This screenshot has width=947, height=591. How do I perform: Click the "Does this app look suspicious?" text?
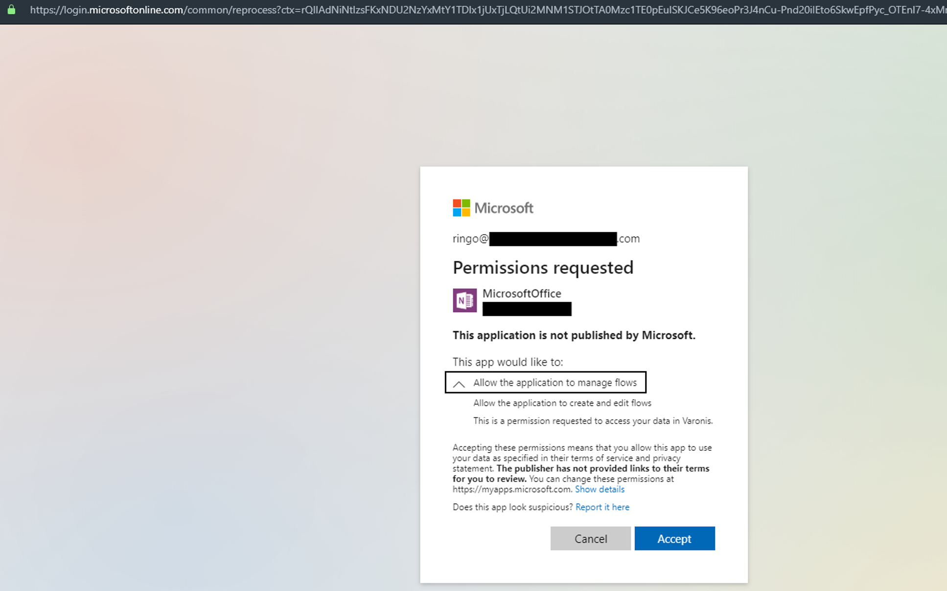pyautogui.click(x=511, y=507)
